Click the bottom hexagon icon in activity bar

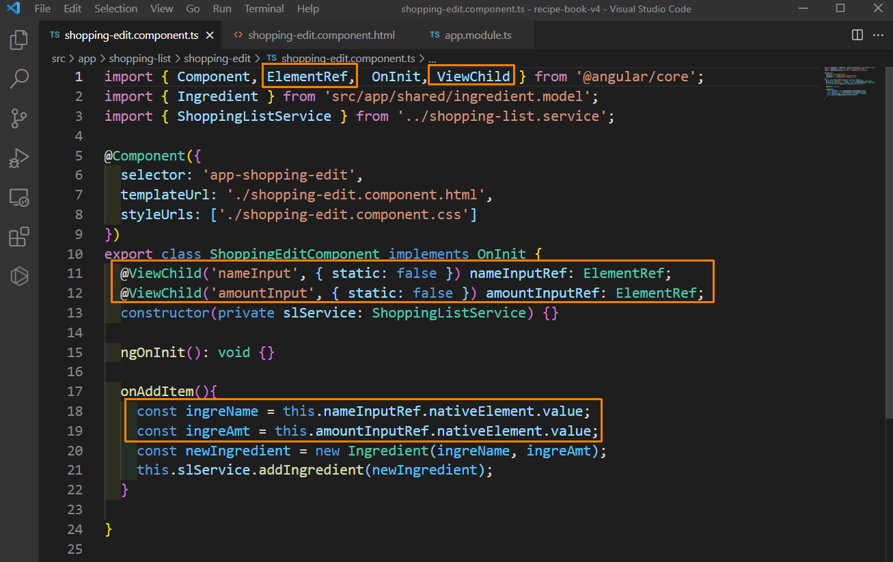click(x=19, y=277)
